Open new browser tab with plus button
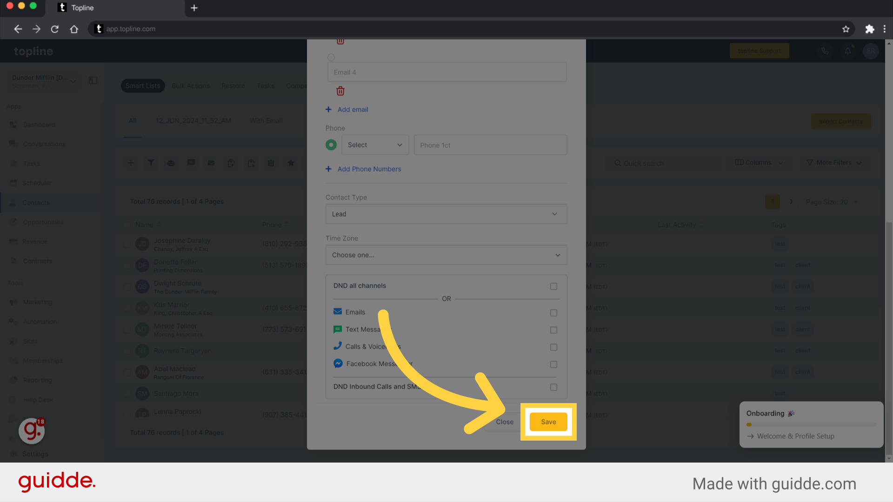Viewport: 893px width, 502px height. [194, 8]
